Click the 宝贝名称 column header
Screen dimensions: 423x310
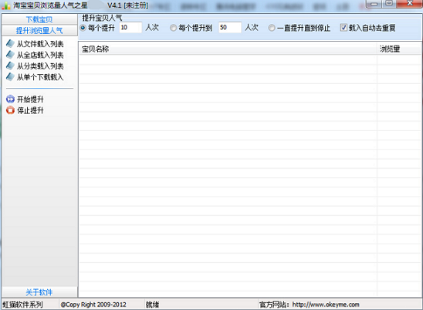228,49
